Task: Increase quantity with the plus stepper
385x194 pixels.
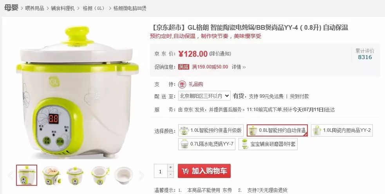Action: coord(171,167)
